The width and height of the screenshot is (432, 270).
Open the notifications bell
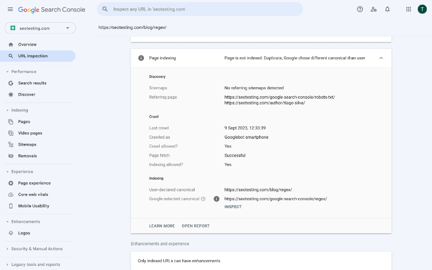pyautogui.click(x=387, y=9)
